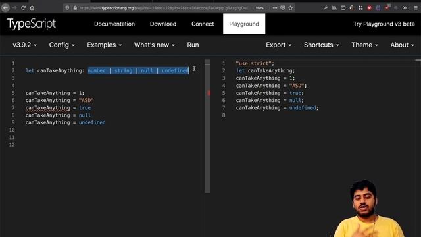Expand the Config dropdown
The width and height of the screenshot is (421, 237).
pyautogui.click(x=62, y=45)
